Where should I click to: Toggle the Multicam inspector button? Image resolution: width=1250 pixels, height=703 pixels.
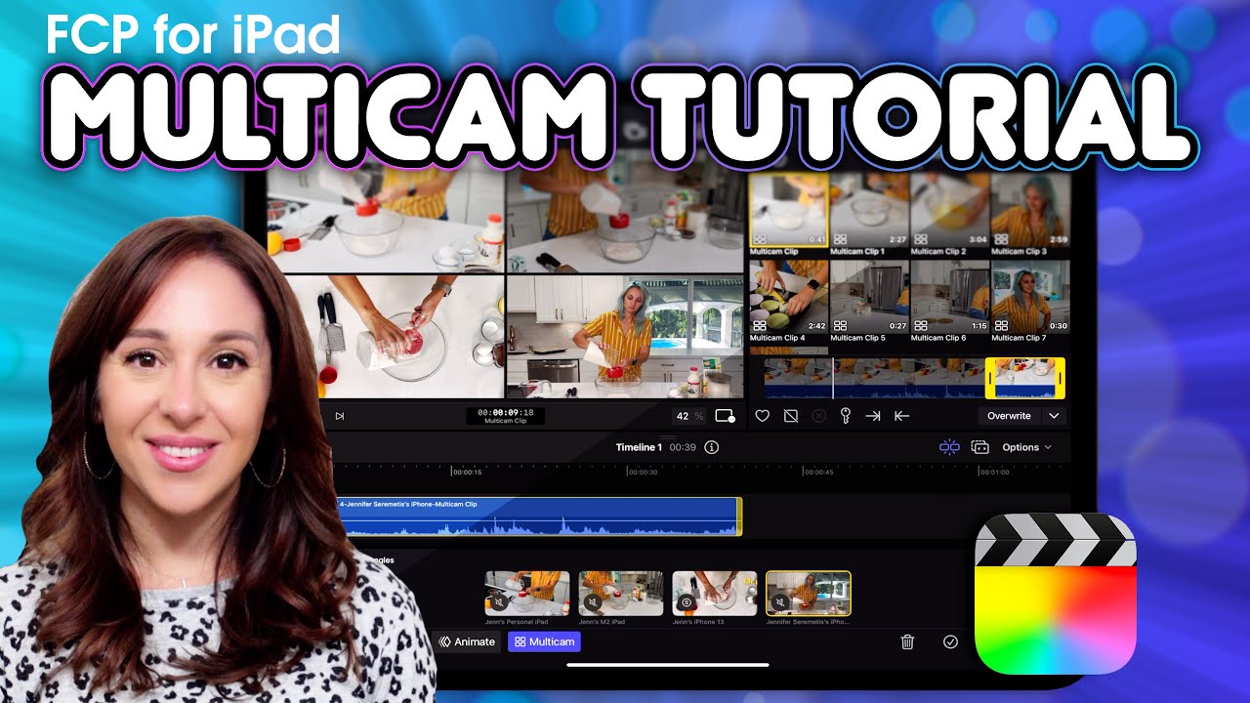pos(544,641)
